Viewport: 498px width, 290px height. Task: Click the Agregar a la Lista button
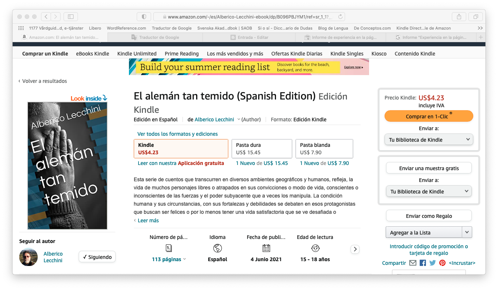tap(424, 232)
